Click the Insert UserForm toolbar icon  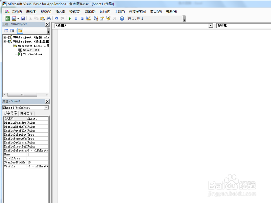click(x=14, y=18)
